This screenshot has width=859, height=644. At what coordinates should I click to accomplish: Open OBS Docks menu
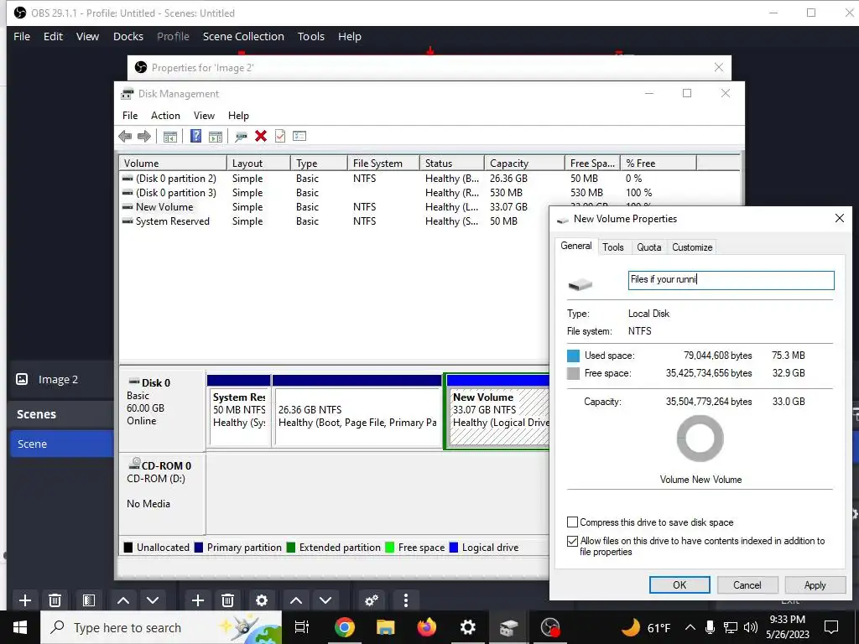tap(128, 37)
